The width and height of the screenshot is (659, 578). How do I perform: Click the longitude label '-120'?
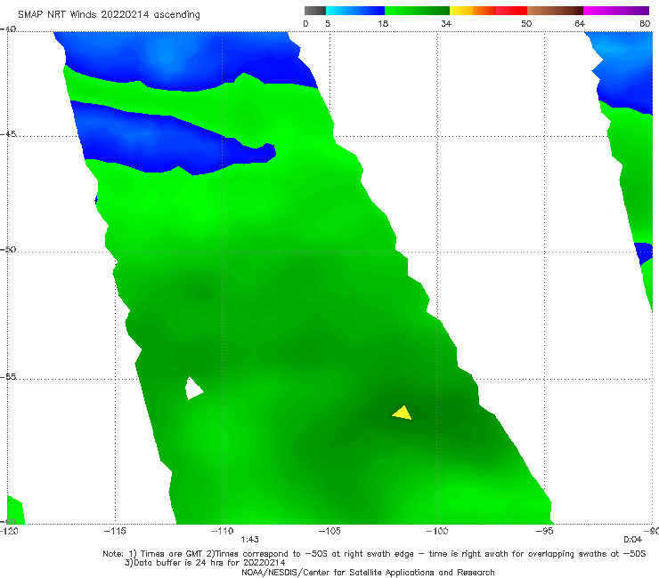[x=9, y=531]
